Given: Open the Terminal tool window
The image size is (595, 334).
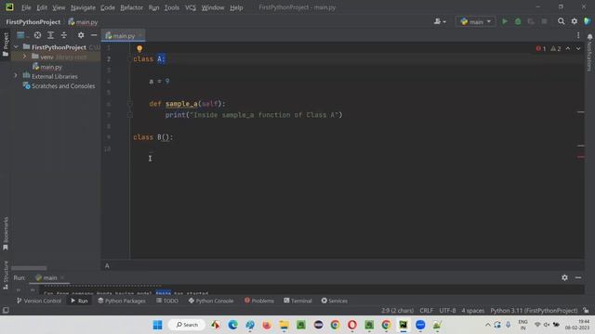Looking at the screenshot, I should [297, 301].
